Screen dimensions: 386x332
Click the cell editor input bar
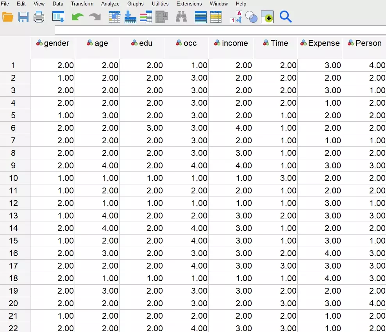(x=220, y=30)
